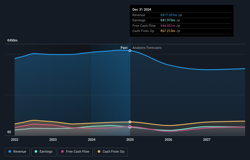Toggle the Revenue legend series
The width and height of the screenshot is (250, 160).
(17, 152)
